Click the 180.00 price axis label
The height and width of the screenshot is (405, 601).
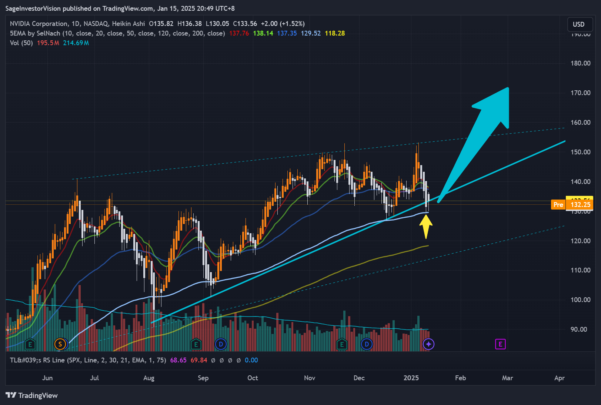click(580, 63)
